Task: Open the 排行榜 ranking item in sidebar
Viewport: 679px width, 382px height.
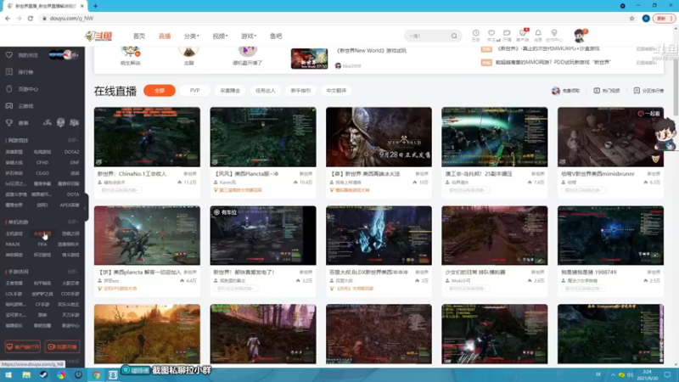Action: tap(25, 72)
